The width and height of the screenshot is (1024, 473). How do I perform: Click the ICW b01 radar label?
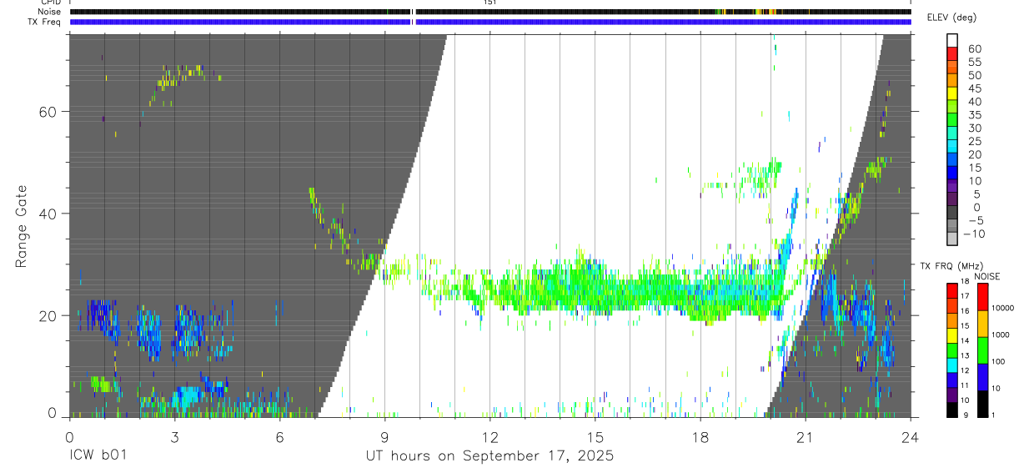[x=95, y=456]
